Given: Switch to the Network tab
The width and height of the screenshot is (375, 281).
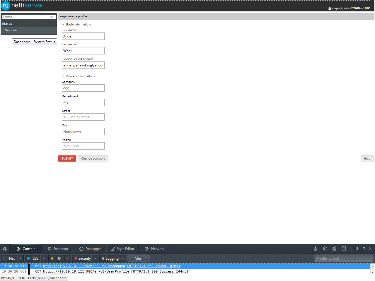Looking at the screenshot, I should (154, 249).
